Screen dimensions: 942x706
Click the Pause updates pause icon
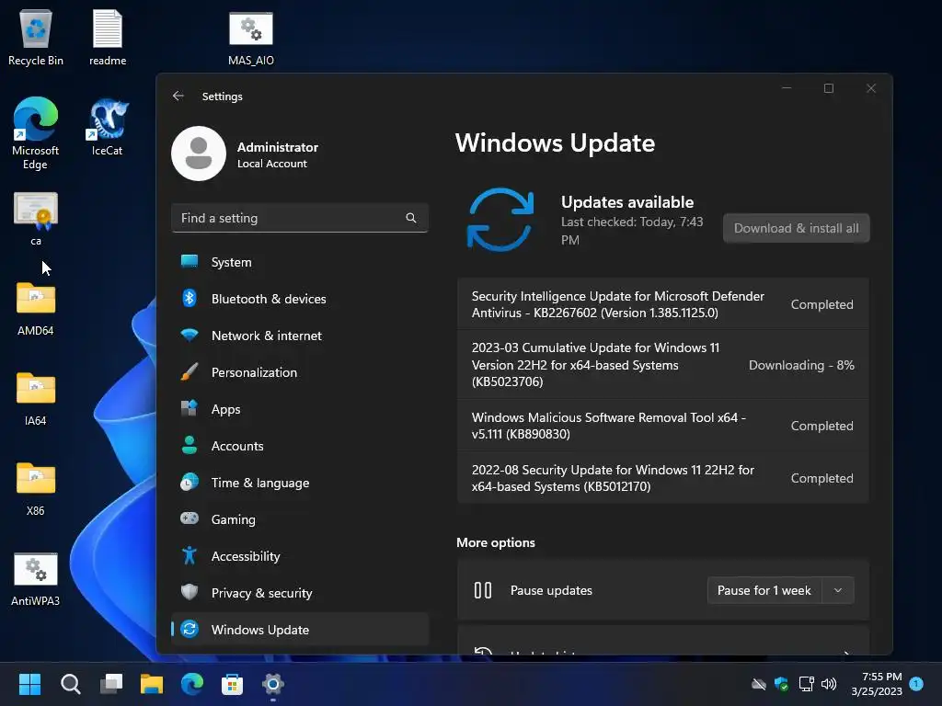tap(482, 590)
